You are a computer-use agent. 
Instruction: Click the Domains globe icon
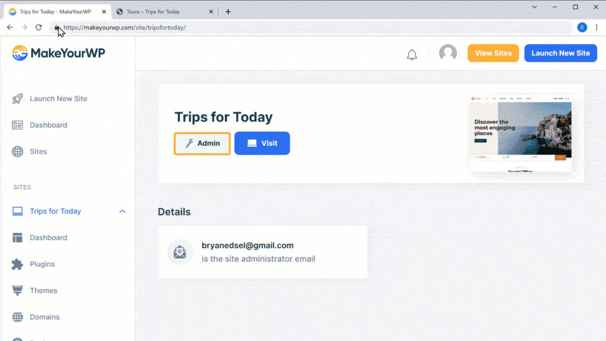pos(18,317)
